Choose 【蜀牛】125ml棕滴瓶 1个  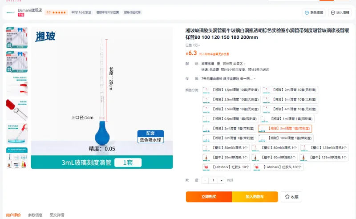click(x=324, y=158)
